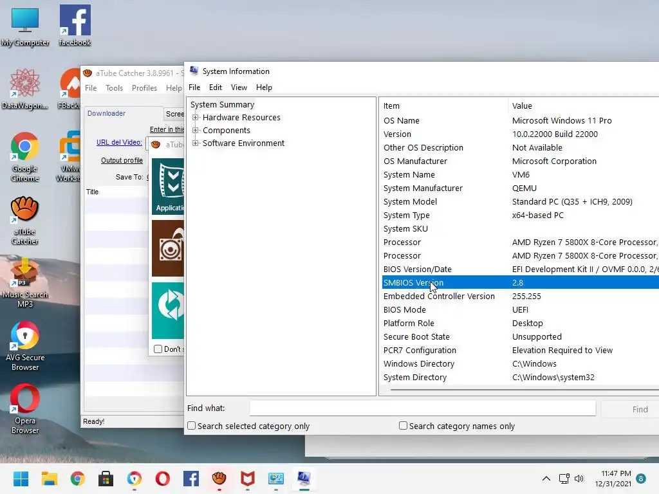Select the Secure Boot State row
The image size is (659, 494).
pyautogui.click(x=520, y=336)
